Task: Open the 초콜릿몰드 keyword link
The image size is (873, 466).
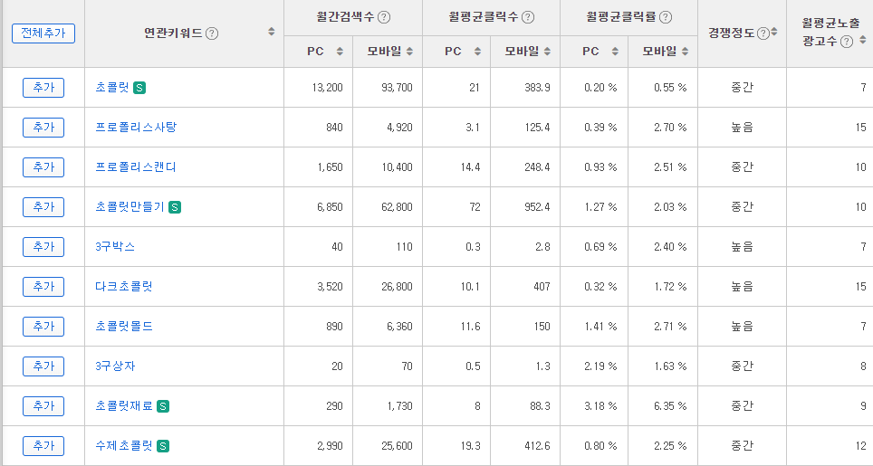Action: coord(124,327)
